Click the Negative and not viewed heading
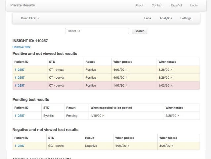This screenshot has width=211, height=159. [x=46, y=130]
